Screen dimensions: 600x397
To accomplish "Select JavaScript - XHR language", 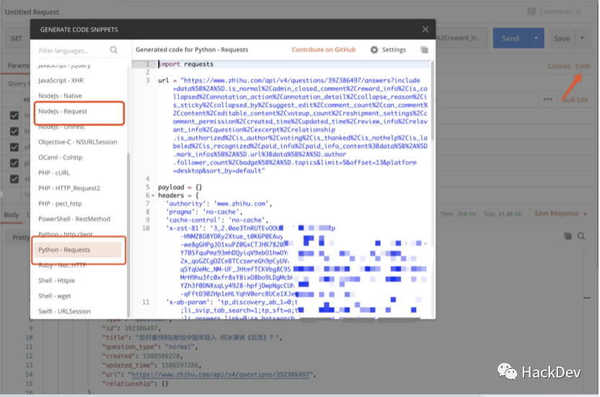I will [61, 80].
